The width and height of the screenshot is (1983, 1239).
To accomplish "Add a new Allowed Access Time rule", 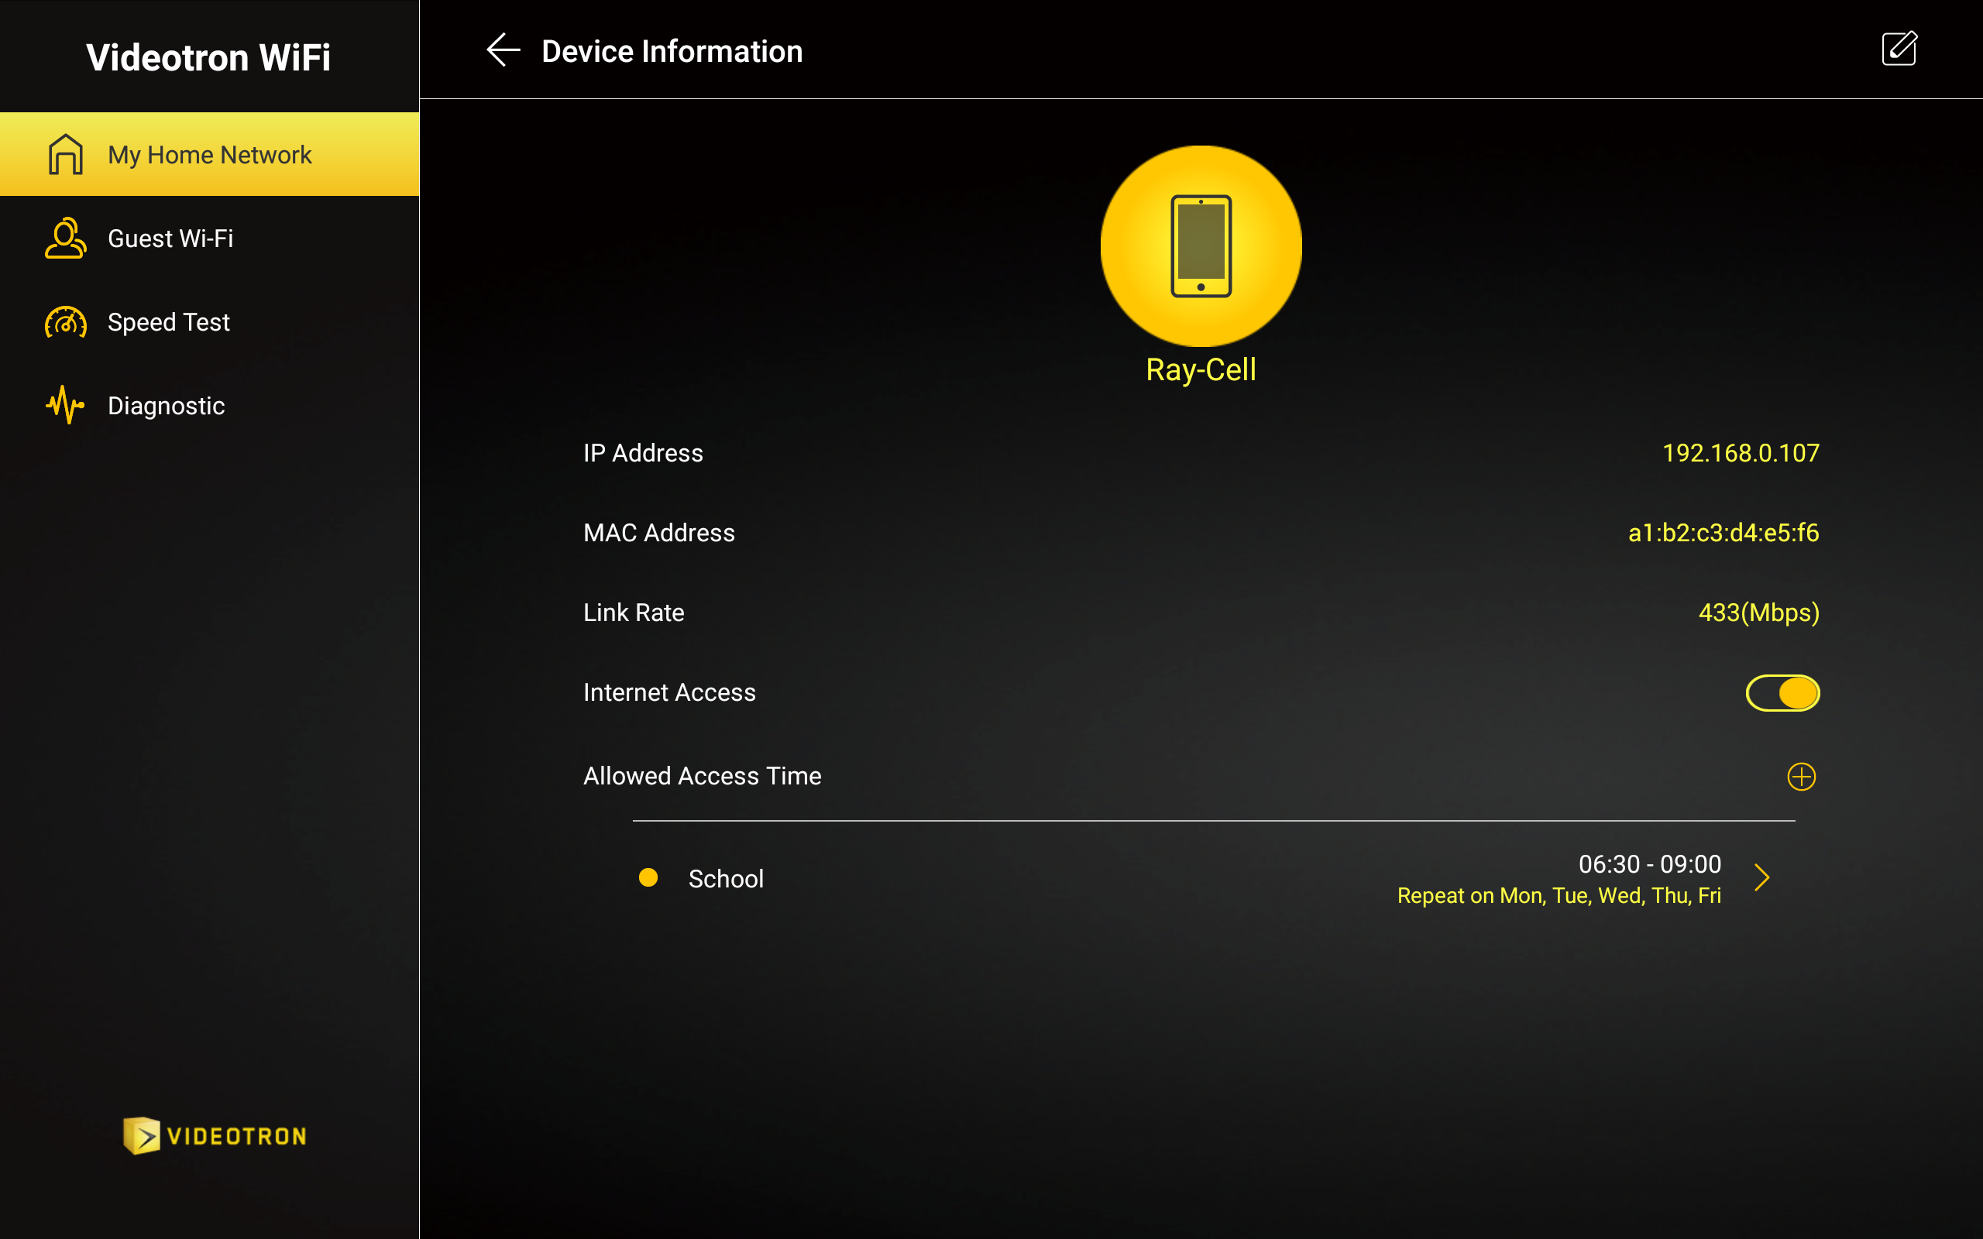I will 1800,776.
